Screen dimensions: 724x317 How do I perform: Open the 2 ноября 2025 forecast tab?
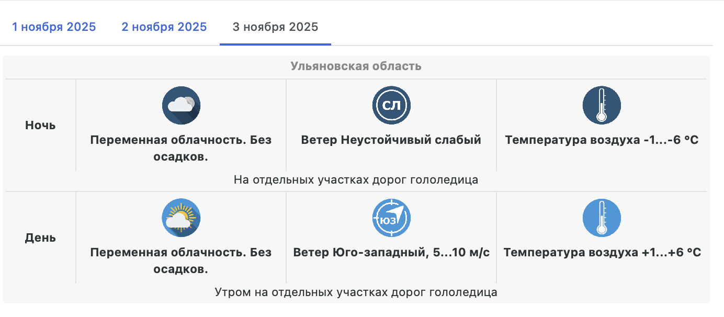(x=164, y=27)
